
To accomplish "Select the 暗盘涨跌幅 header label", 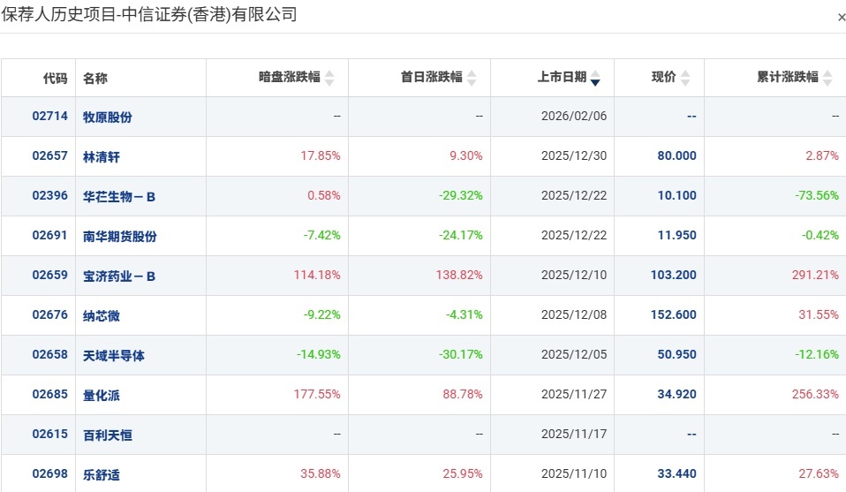I will (289, 77).
